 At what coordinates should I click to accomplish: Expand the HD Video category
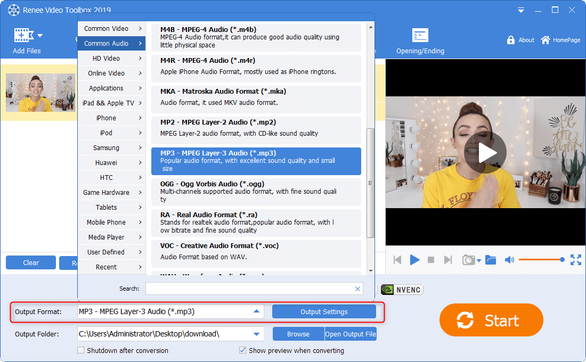(111, 59)
